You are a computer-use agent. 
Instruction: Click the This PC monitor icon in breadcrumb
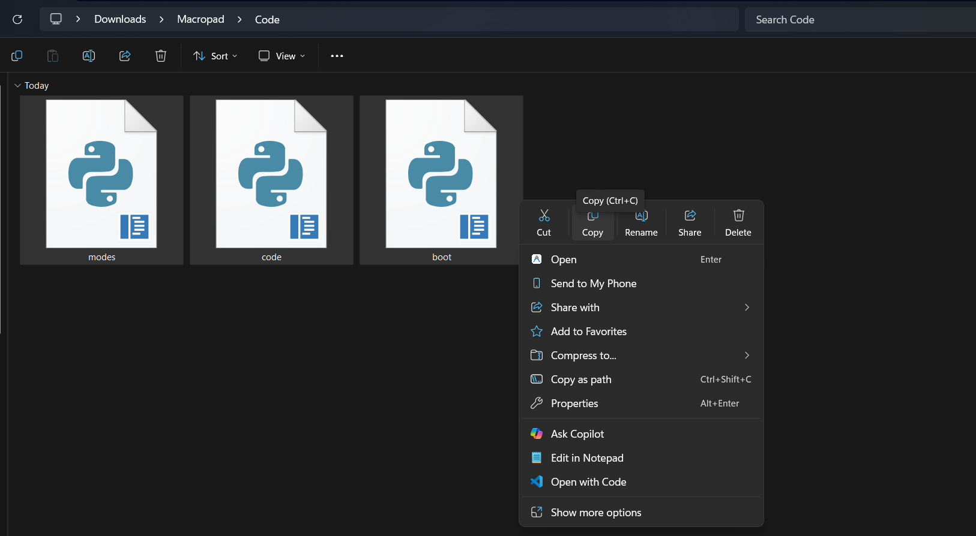coord(56,19)
